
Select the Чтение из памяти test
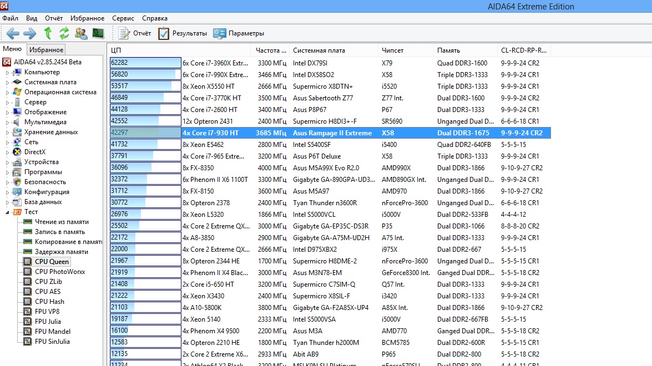(61, 222)
